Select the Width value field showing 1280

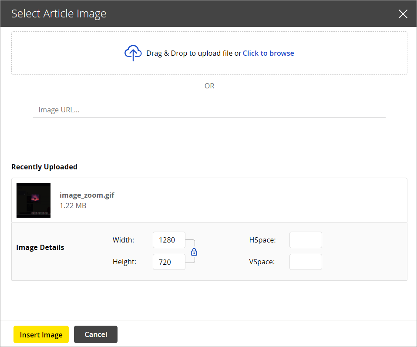point(169,240)
